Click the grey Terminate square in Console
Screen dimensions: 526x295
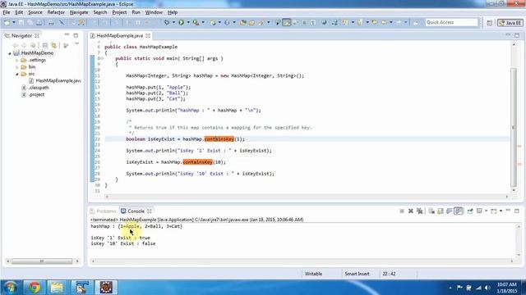[402, 211]
